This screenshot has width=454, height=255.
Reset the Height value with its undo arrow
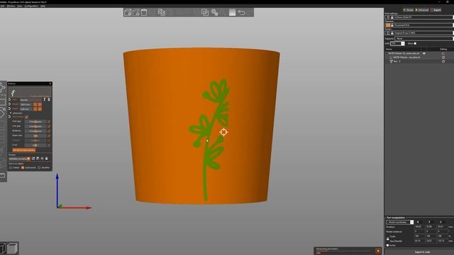click(9, 104)
